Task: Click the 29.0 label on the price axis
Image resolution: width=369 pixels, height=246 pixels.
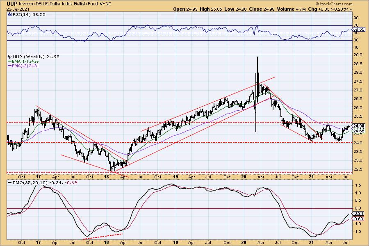Action: tap(357, 55)
